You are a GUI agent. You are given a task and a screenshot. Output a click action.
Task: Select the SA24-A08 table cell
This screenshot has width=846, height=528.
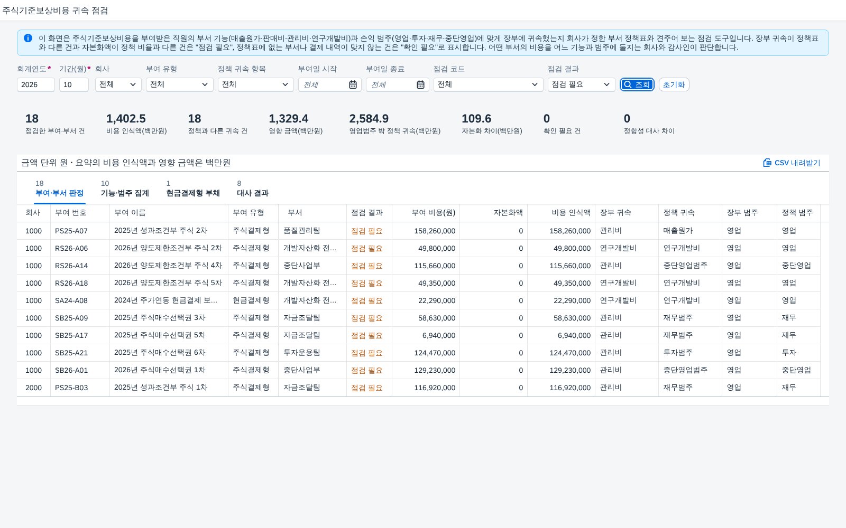(x=80, y=300)
